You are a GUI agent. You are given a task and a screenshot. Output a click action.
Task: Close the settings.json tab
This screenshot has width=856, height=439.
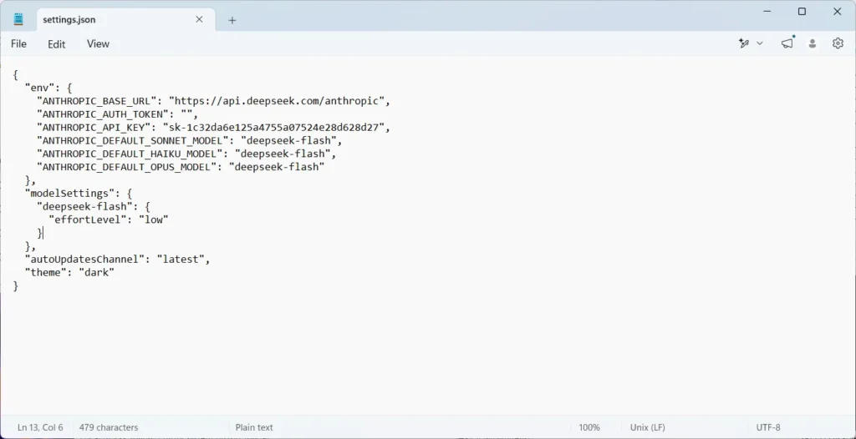(199, 20)
